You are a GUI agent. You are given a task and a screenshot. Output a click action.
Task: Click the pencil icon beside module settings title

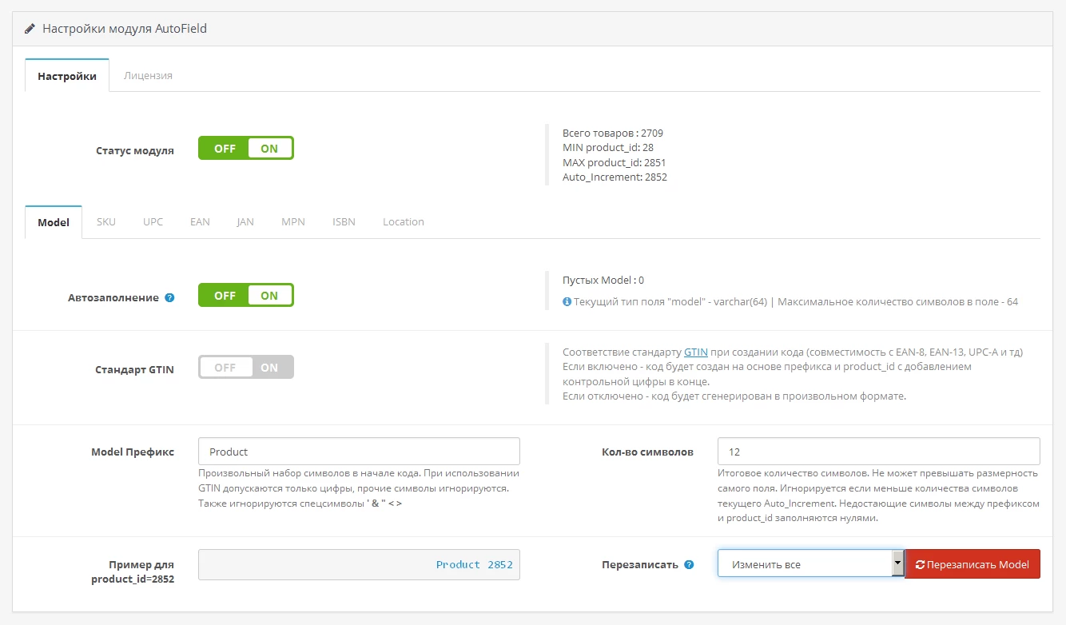click(30, 28)
